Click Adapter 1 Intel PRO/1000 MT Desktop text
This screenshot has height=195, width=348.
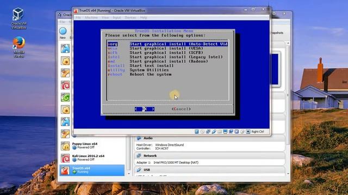(x=167, y=162)
